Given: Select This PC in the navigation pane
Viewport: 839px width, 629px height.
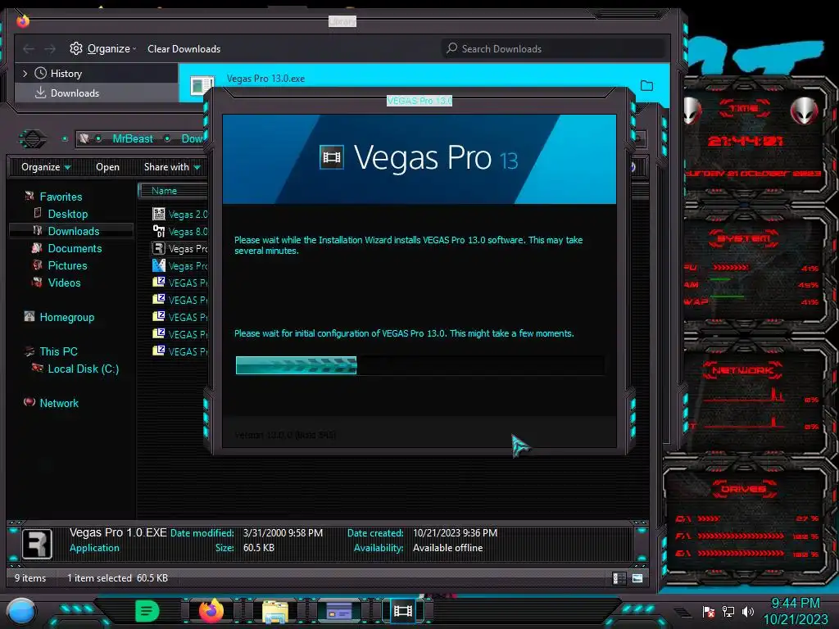Looking at the screenshot, I should coord(58,351).
